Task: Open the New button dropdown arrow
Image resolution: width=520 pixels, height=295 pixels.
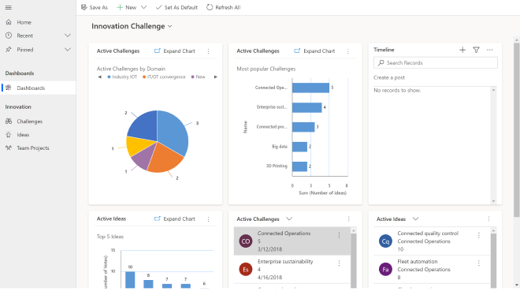Action: 143,7
